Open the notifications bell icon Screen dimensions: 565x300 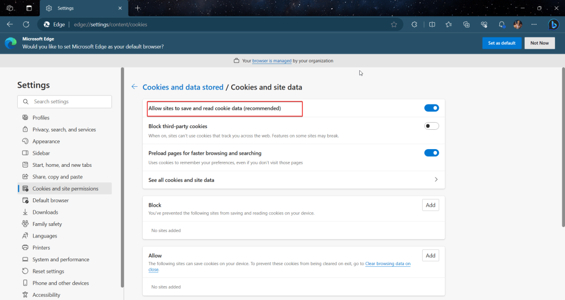[502, 24]
